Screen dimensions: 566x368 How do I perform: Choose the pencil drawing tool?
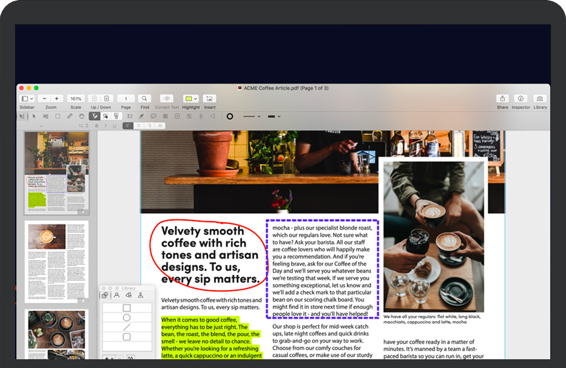pyautogui.click(x=70, y=116)
